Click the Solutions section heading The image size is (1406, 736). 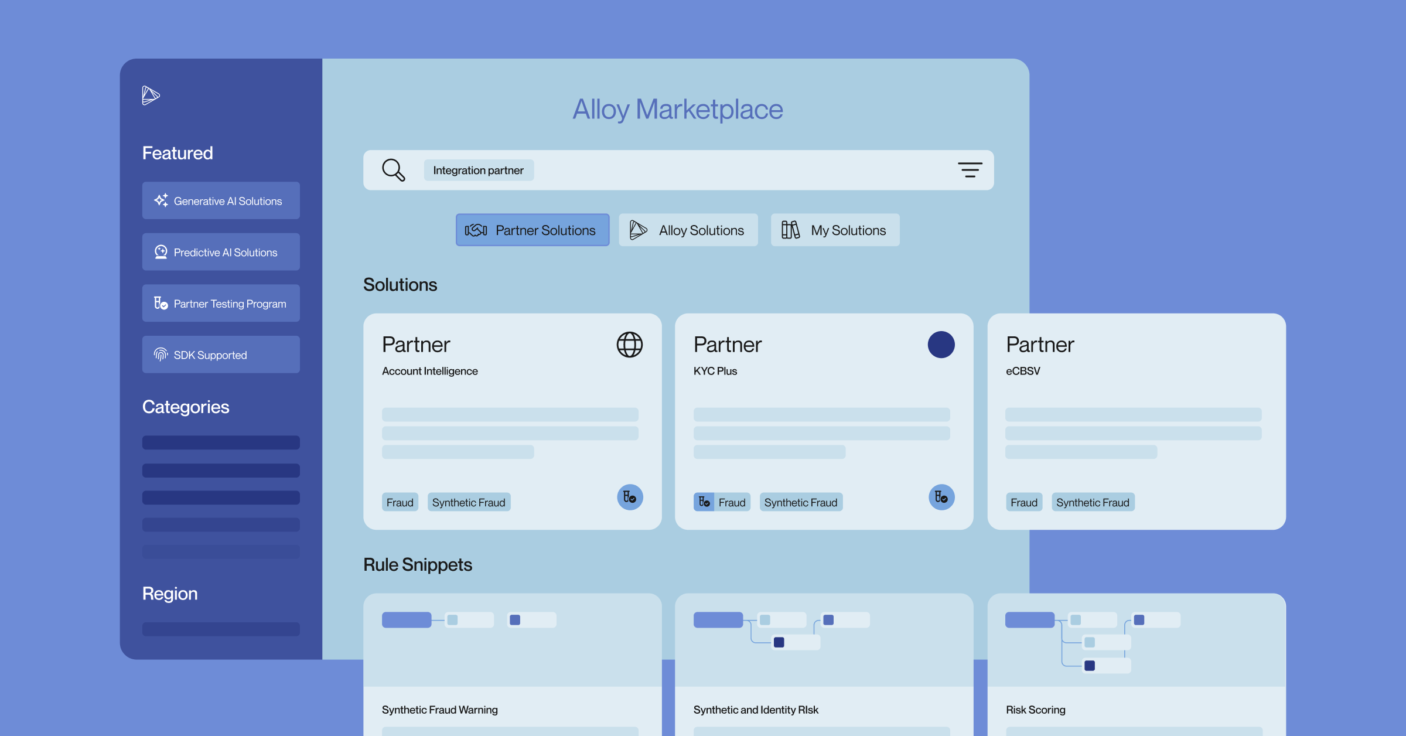click(400, 284)
